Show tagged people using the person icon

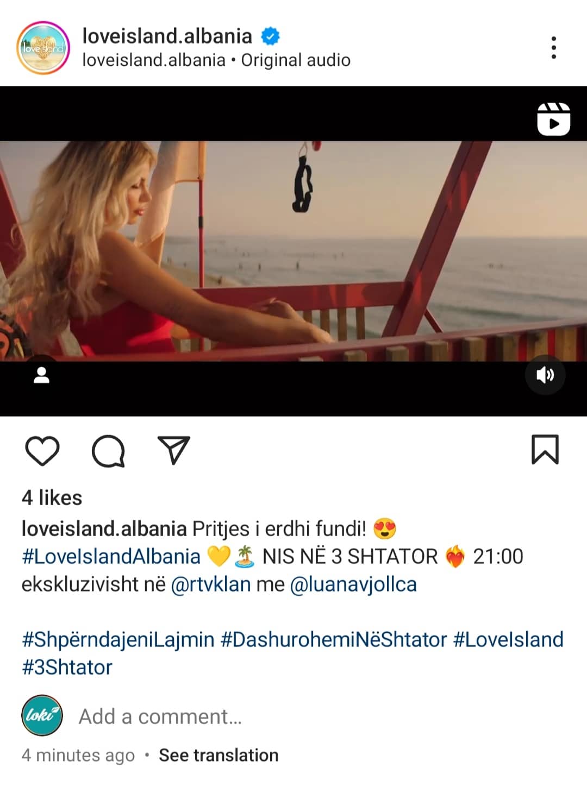[x=42, y=375]
